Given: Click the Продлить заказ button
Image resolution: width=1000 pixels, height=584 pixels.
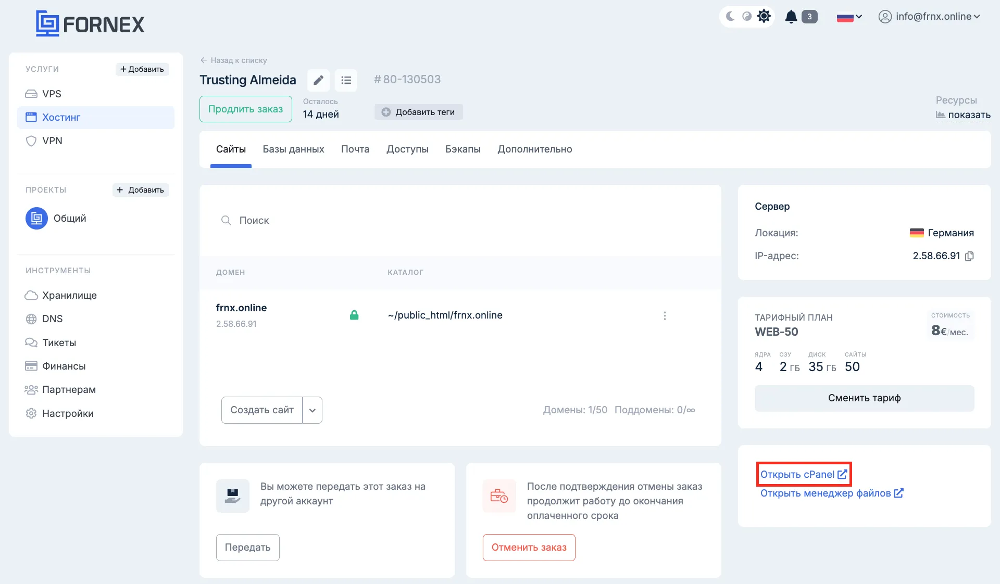Looking at the screenshot, I should tap(245, 109).
